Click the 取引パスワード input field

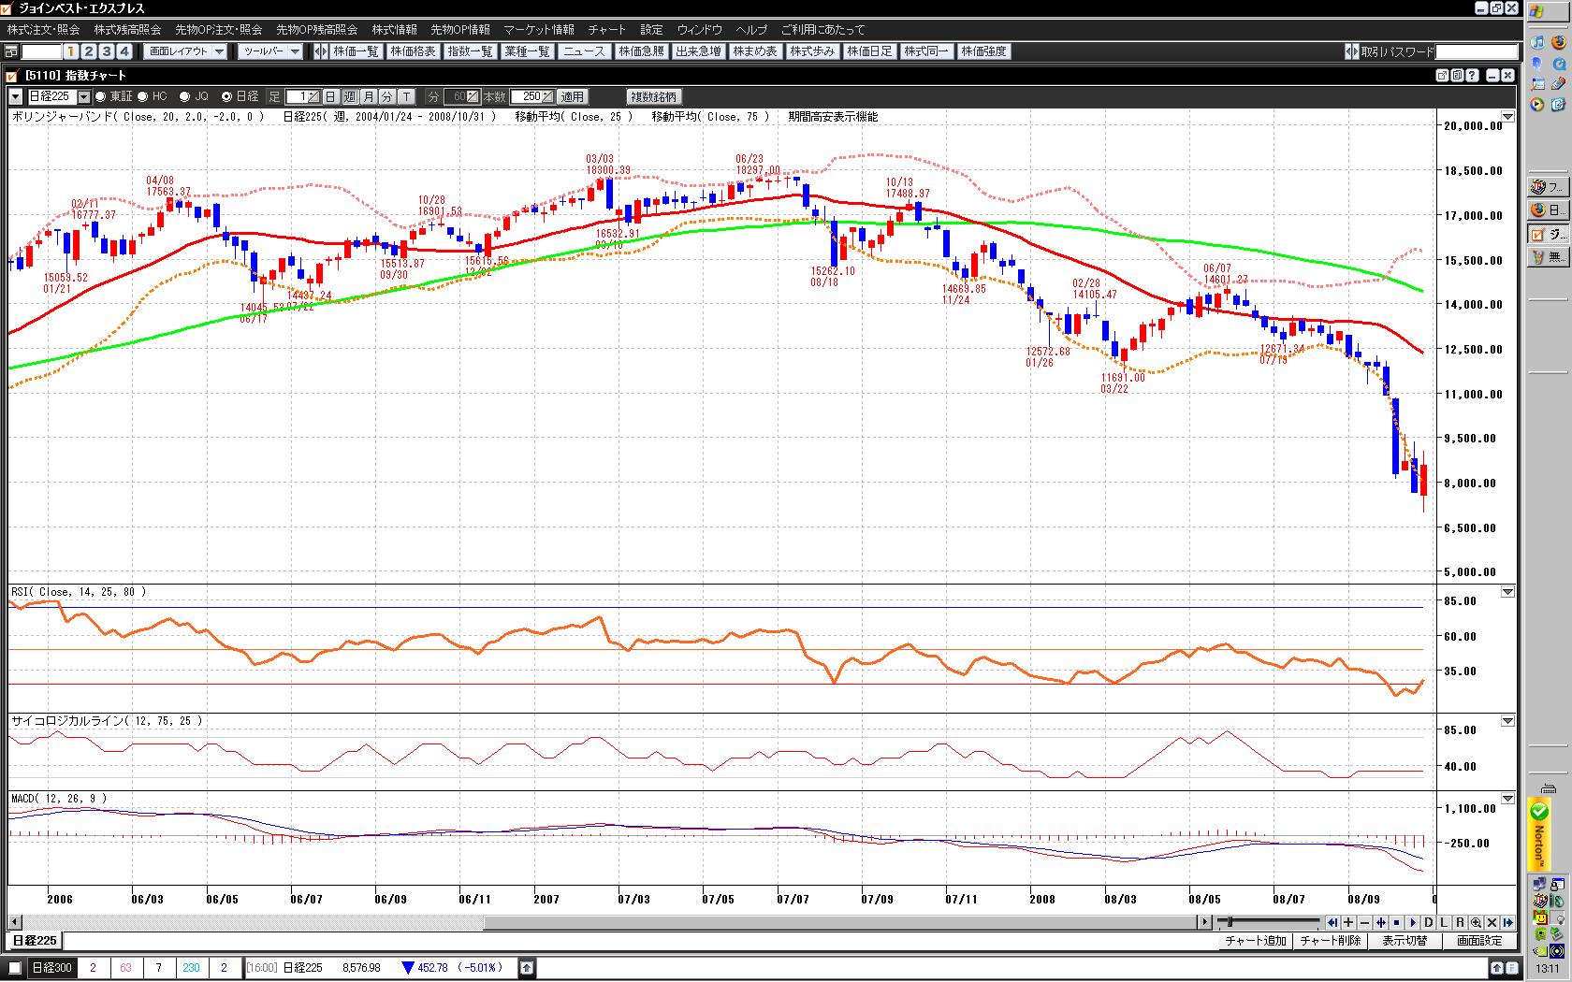1476,51
